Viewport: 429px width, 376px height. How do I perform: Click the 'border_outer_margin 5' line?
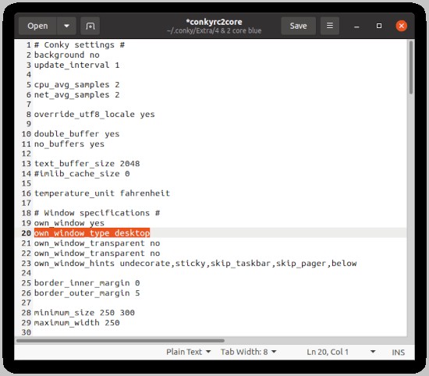point(87,293)
